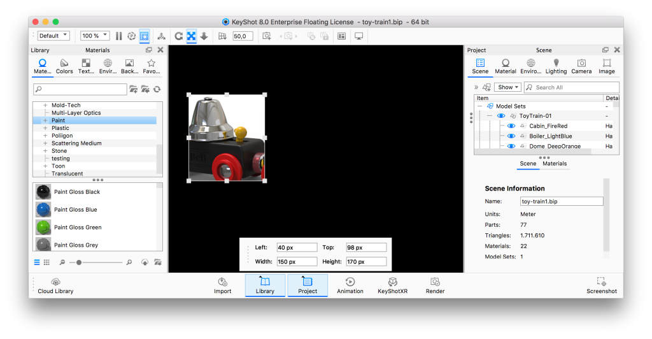Open the Lighting tab in Project panel
This screenshot has width=652, height=339.
click(x=556, y=66)
